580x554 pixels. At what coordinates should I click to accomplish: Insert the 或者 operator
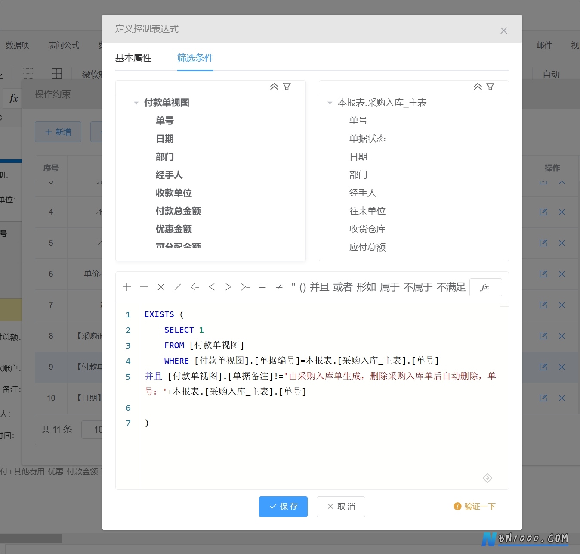tap(343, 287)
